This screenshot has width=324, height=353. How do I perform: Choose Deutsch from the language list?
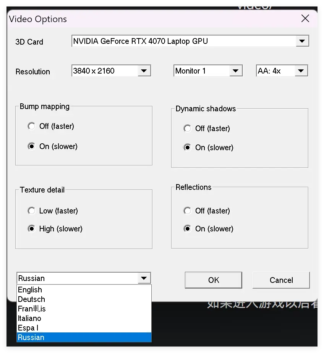coord(84,299)
